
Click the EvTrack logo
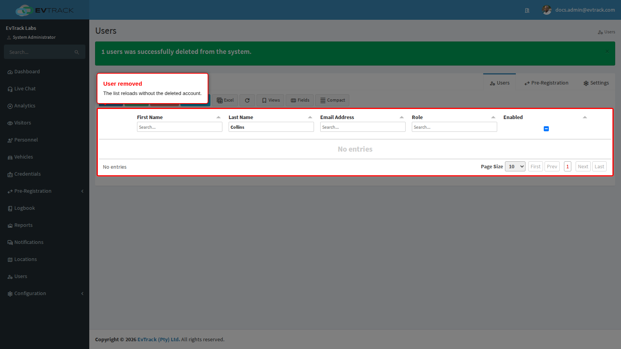(x=45, y=10)
